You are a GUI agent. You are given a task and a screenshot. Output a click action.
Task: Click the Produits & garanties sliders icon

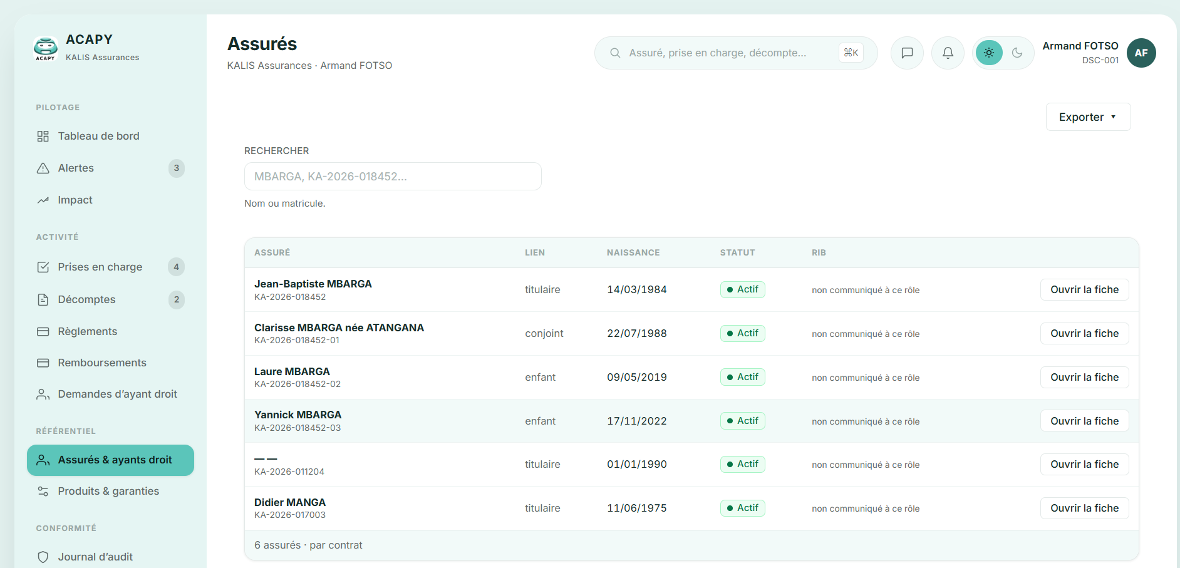pos(43,492)
